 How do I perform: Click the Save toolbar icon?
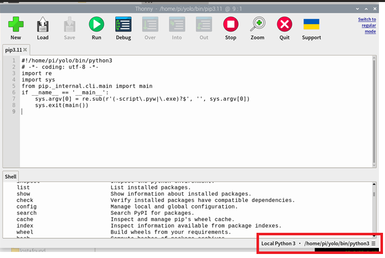70,25
